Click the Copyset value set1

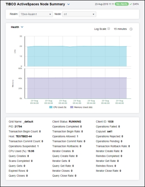pos(110,131)
